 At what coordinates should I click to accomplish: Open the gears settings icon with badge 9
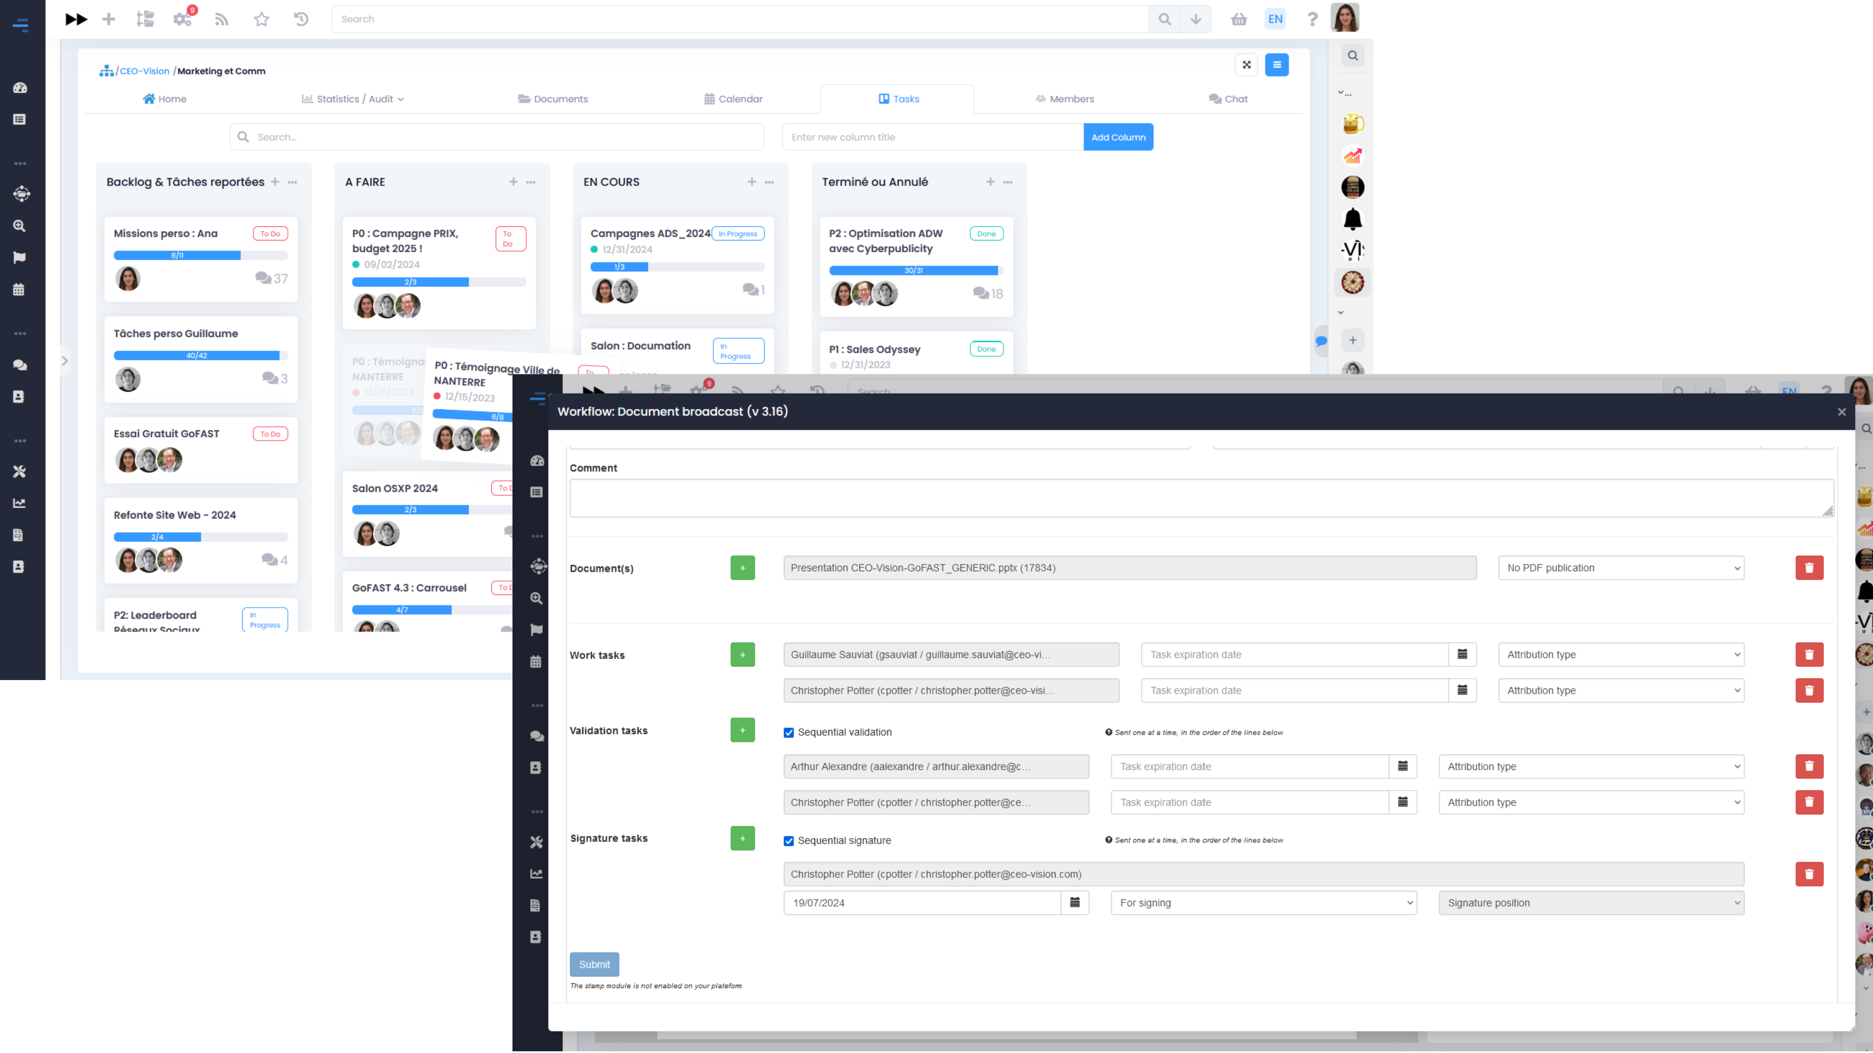pos(182,19)
